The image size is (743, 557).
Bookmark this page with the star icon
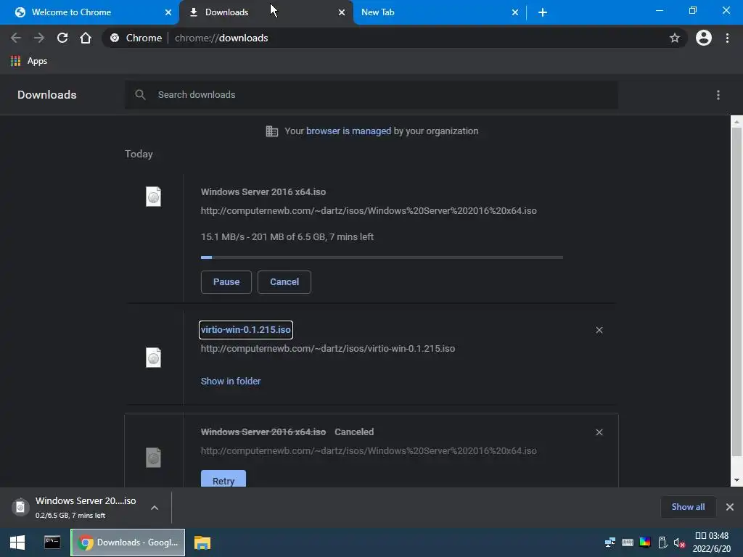(674, 38)
